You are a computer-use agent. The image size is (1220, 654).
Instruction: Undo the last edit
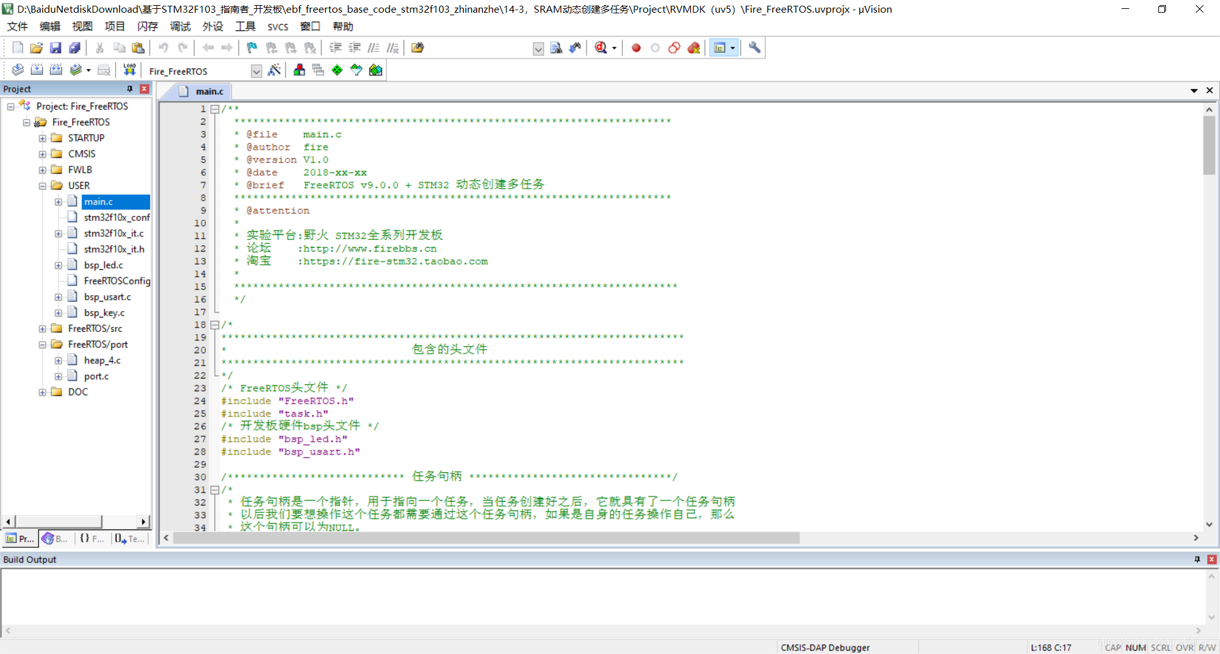tap(163, 48)
